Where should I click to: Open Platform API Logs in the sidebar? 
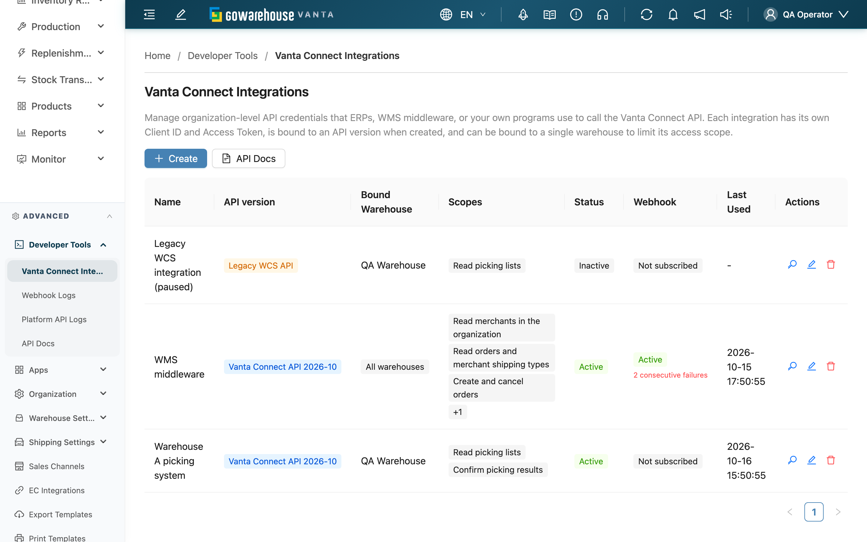54,319
